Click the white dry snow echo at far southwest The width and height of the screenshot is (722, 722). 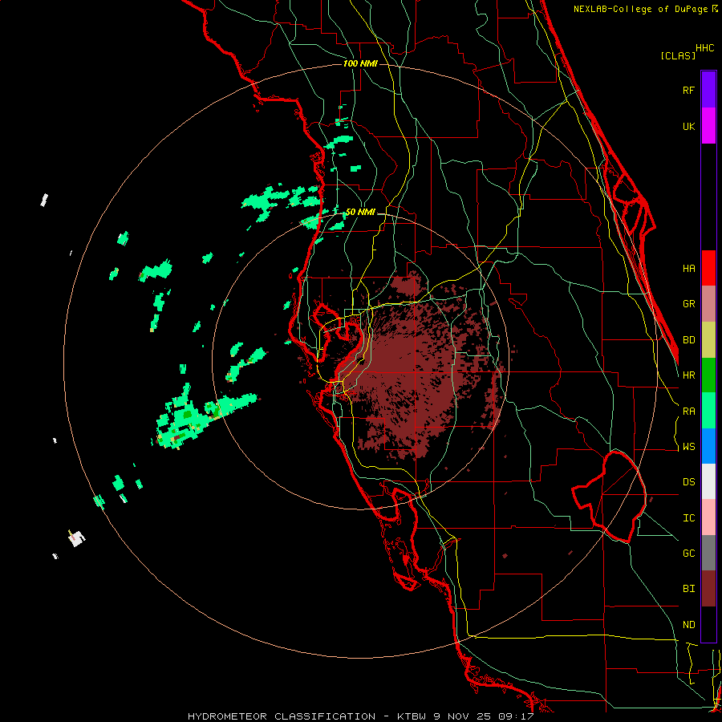point(77,537)
